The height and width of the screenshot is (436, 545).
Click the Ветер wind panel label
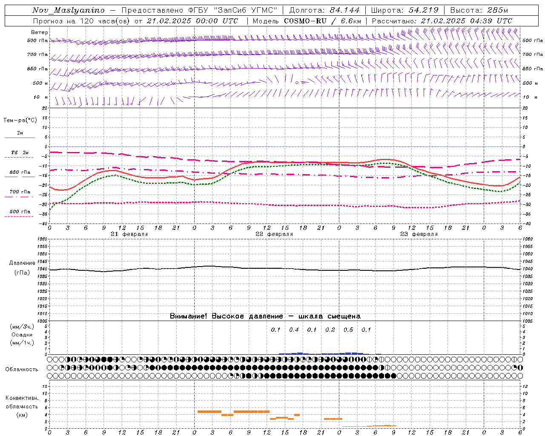tap(40, 32)
